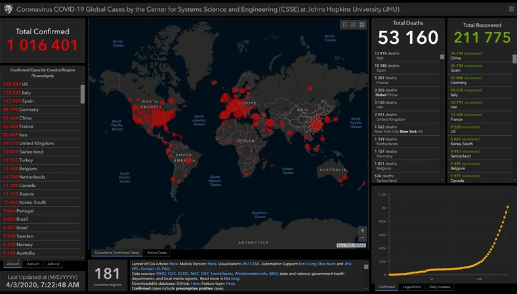The width and height of the screenshot is (517, 294).
Task: Open the DXY data source link
Action: point(205,274)
